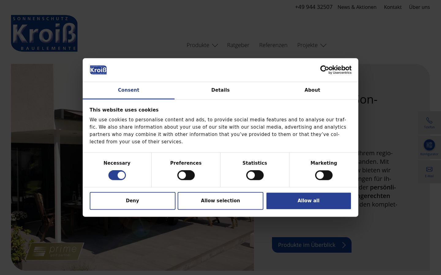Toggle the Preferences cookie switch
The image size is (441, 275).
tap(186, 175)
